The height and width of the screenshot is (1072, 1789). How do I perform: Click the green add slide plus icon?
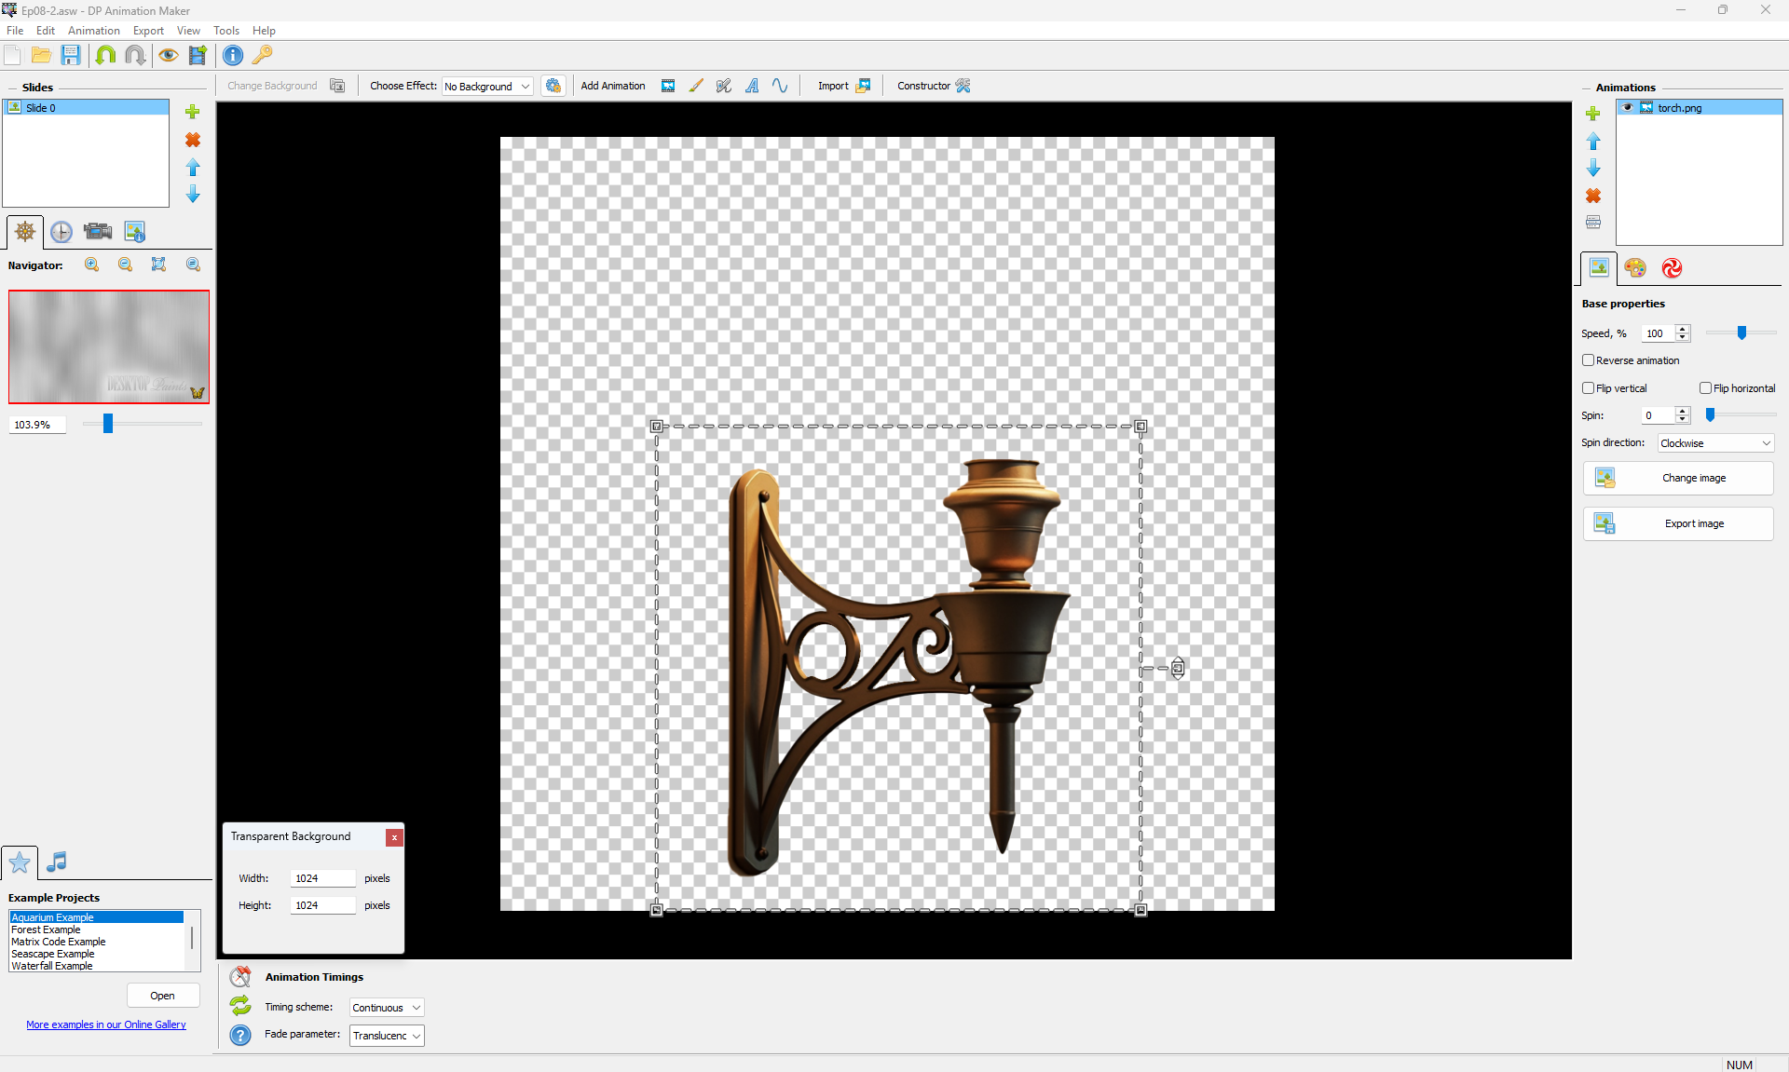[193, 112]
